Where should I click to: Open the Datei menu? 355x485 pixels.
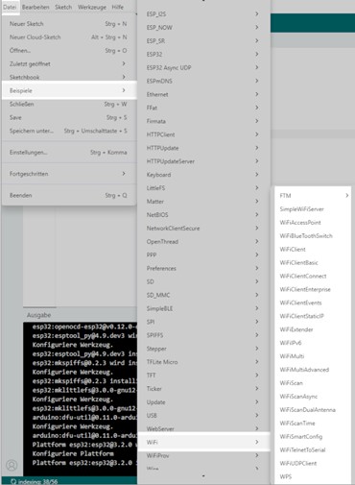click(x=10, y=7)
